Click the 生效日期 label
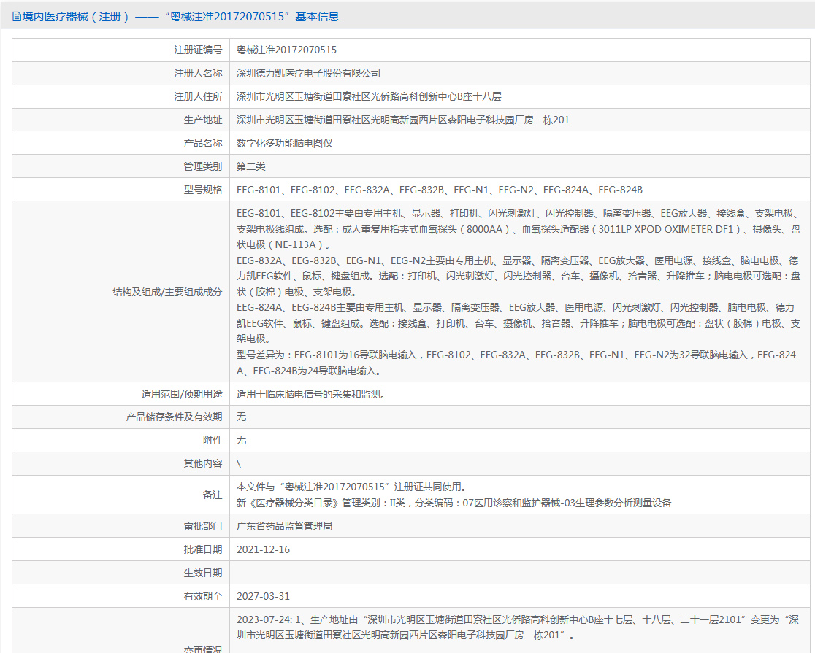The image size is (815, 653). pyautogui.click(x=203, y=573)
